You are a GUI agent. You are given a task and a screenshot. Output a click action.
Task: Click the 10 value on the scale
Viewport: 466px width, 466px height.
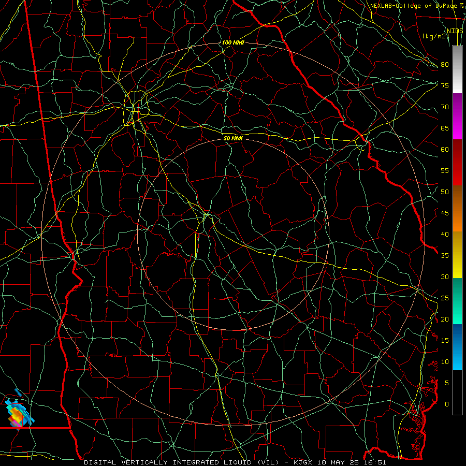click(445, 362)
